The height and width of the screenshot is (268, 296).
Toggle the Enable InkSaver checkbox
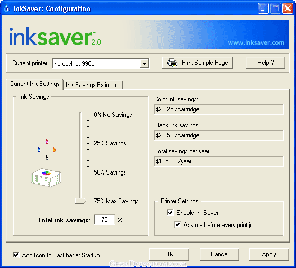[170, 213]
